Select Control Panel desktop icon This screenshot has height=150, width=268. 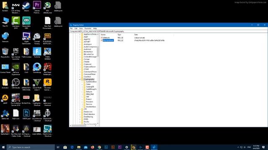click(5, 68)
